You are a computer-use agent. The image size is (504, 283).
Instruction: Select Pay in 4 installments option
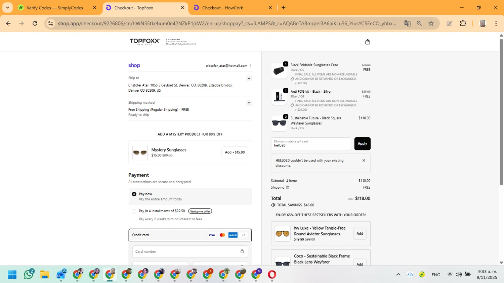click(x=134, y=211)
